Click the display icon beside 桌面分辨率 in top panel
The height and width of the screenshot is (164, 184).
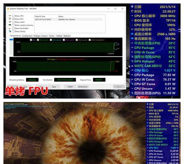coord(132,34)
